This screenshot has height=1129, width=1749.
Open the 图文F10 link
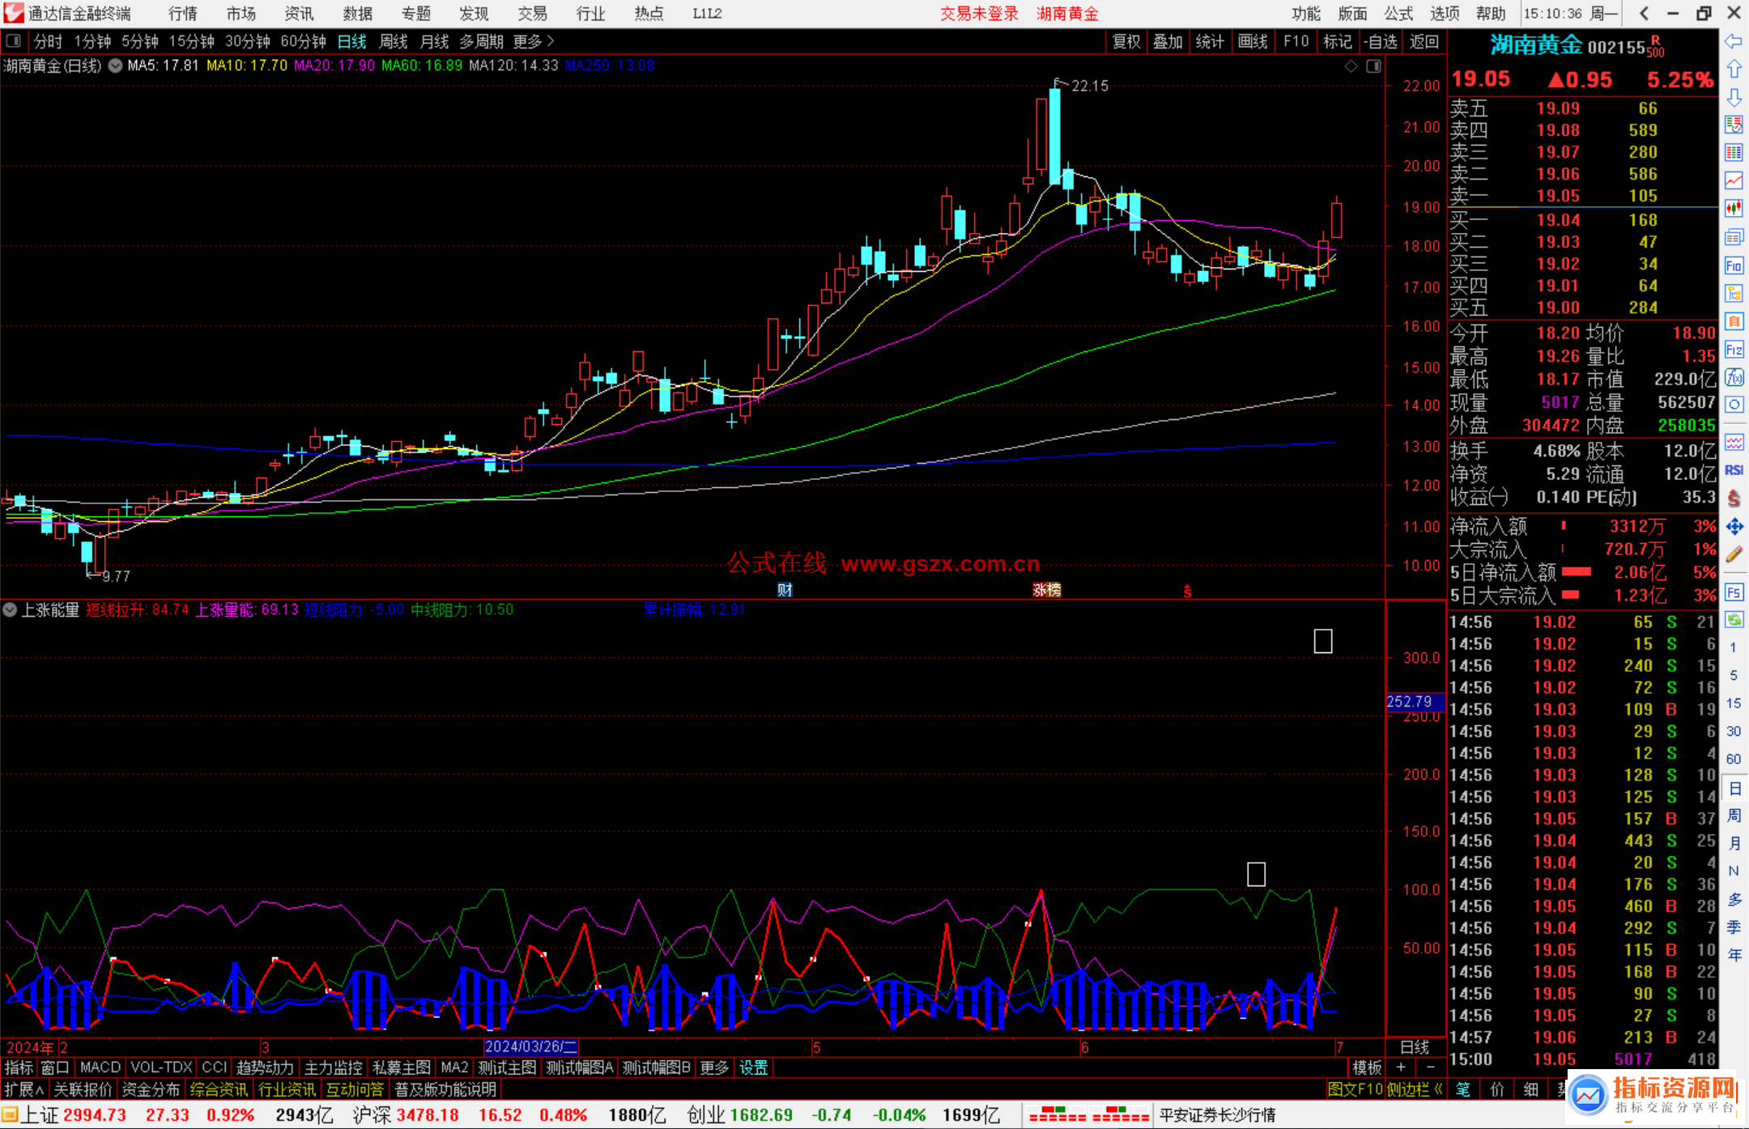1355,1089
